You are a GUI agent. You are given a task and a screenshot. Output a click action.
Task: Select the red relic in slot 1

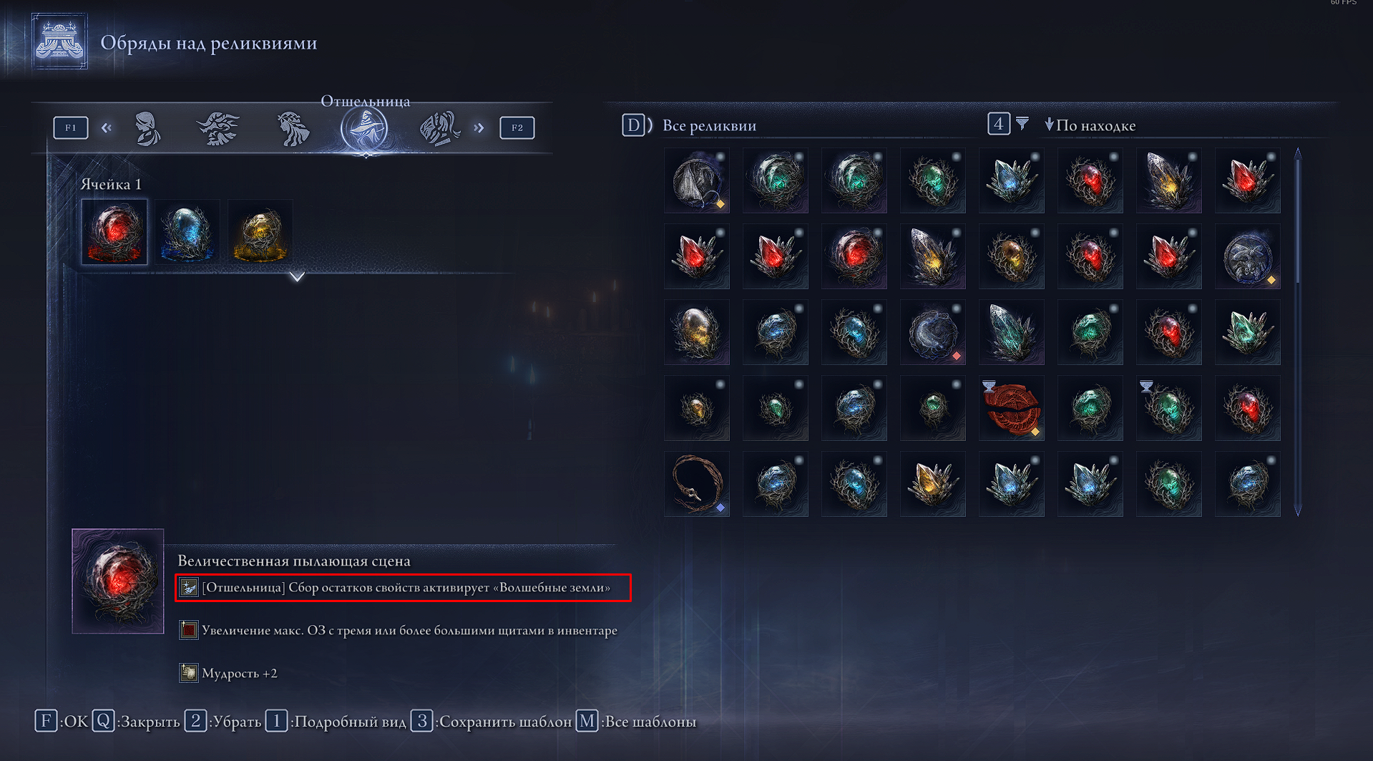pyautogui.click(x=114, y=232)
